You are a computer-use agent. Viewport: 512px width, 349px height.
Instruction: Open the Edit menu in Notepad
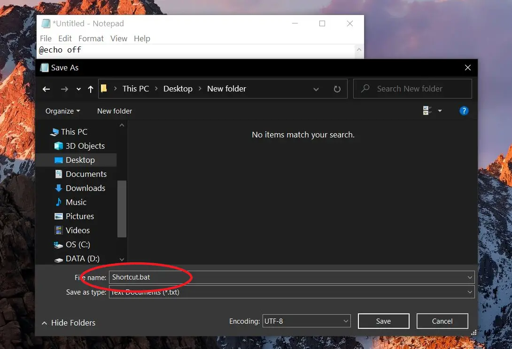click(x=65, y=38)
